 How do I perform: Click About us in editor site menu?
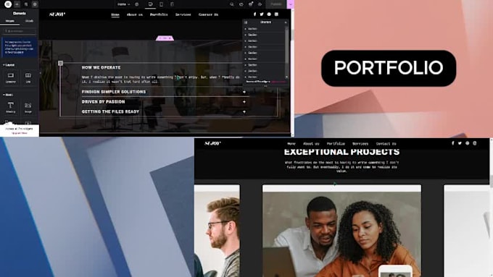(135, 14)
